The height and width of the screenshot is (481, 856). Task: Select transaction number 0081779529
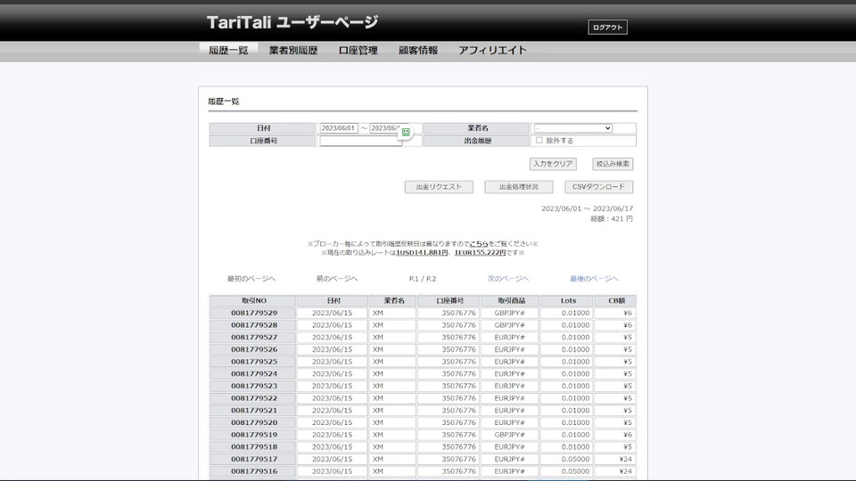click(254, 313)
